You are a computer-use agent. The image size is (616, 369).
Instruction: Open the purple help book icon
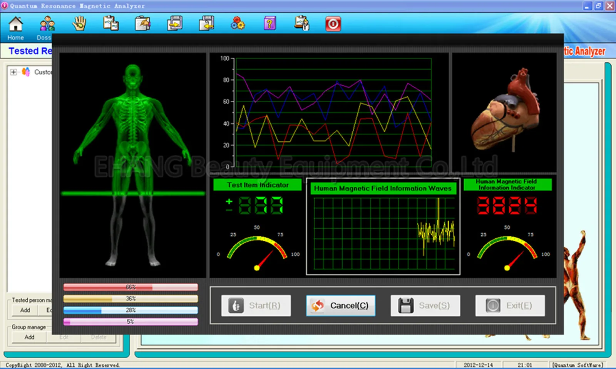(x=269, y=24)
